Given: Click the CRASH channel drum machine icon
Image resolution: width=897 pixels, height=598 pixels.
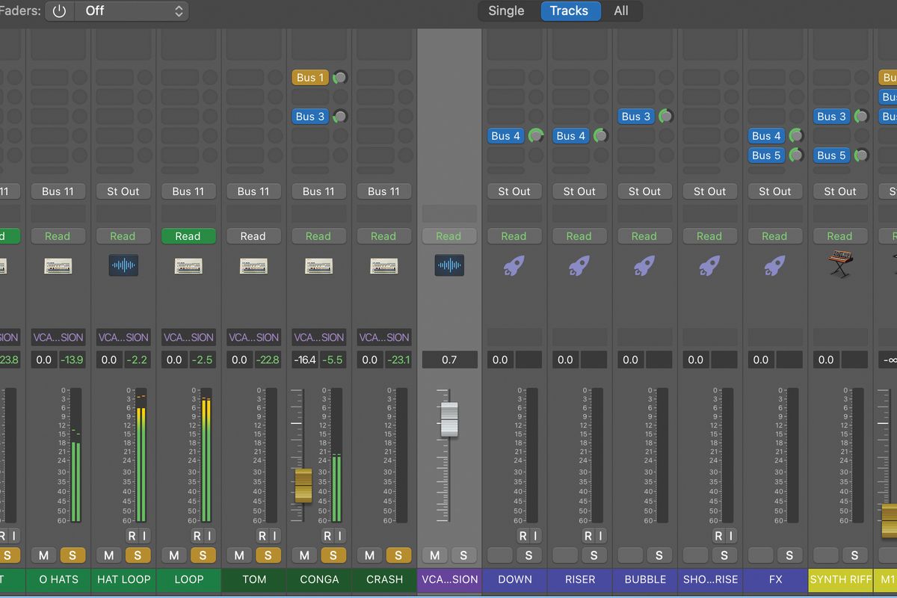Looking at the screenshot, I should pyautogui.click(x=383, y=266).
